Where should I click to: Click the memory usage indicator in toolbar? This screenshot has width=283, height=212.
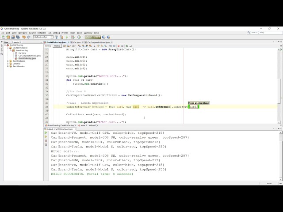pos(93,37)
